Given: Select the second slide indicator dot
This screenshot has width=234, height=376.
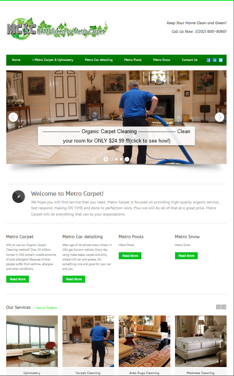Looking at the screenshot, I should tap(116, 159).
